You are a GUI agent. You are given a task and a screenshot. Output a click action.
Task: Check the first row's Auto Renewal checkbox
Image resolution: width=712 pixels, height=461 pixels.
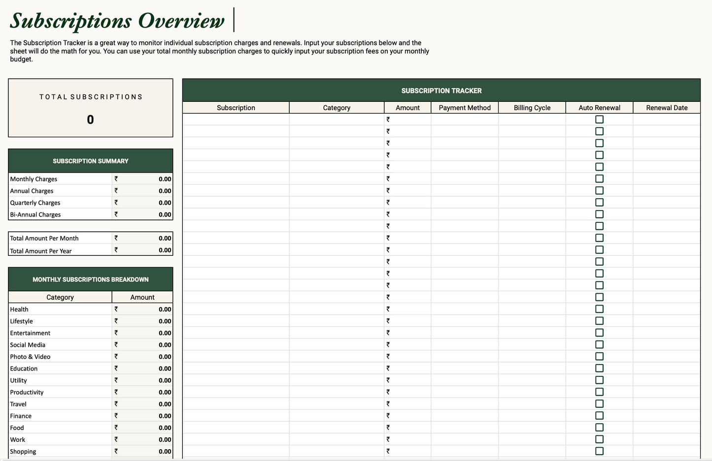599,120
